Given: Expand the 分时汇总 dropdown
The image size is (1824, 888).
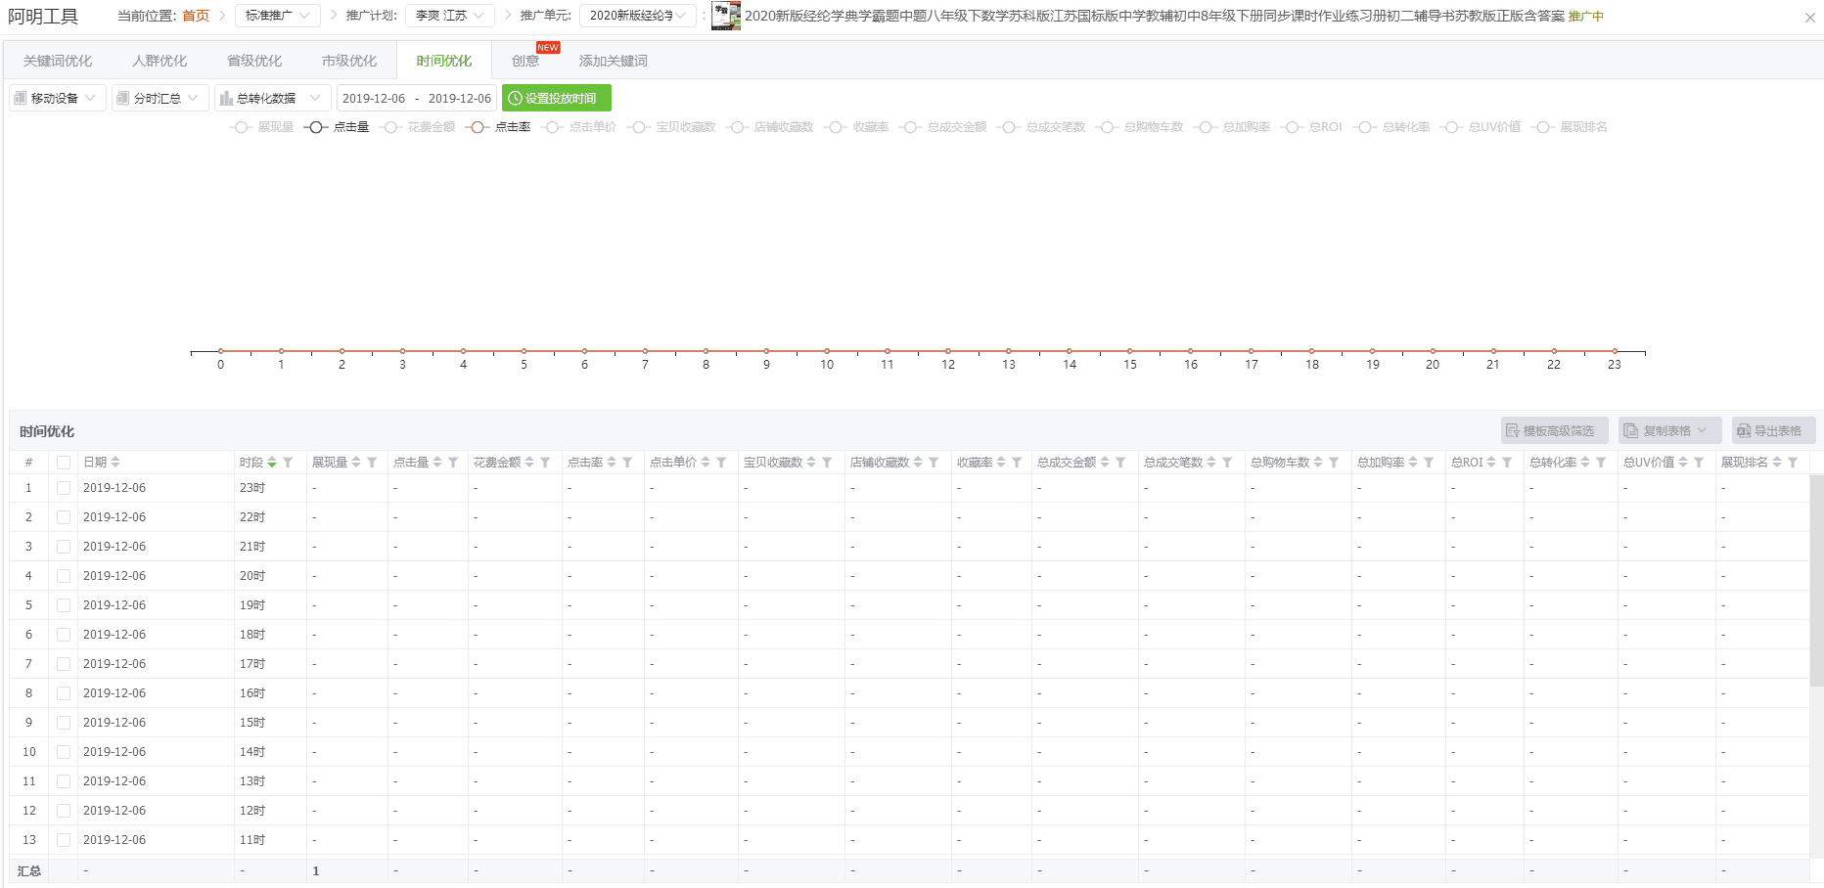Looking at the screenshot, I should tap(160, 98).
